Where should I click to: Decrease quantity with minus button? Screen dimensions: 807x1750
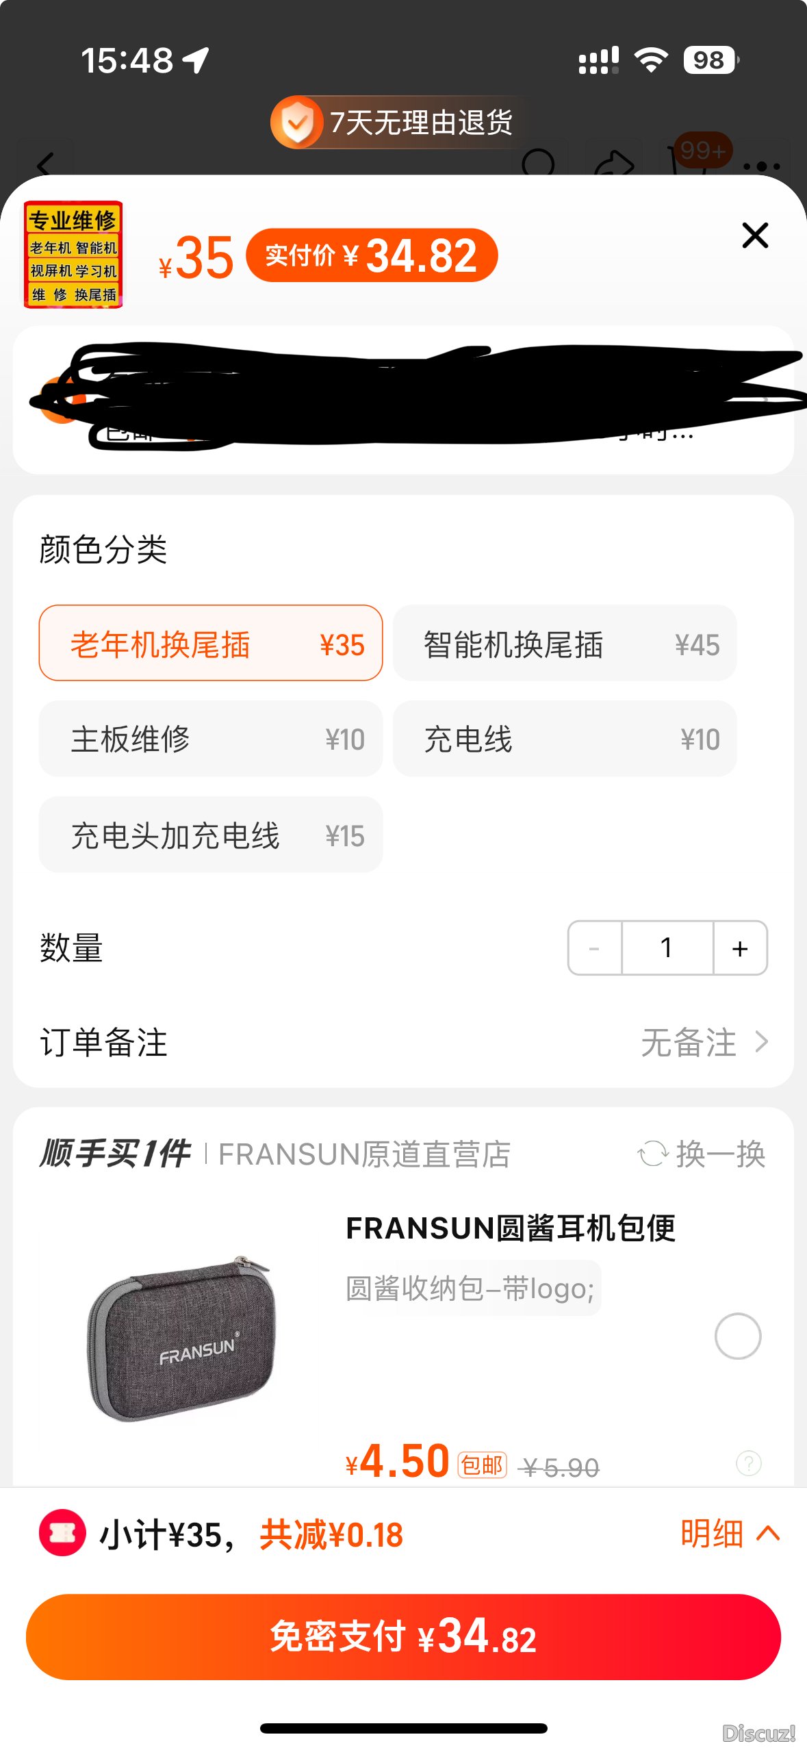click(x=595, y=948)
